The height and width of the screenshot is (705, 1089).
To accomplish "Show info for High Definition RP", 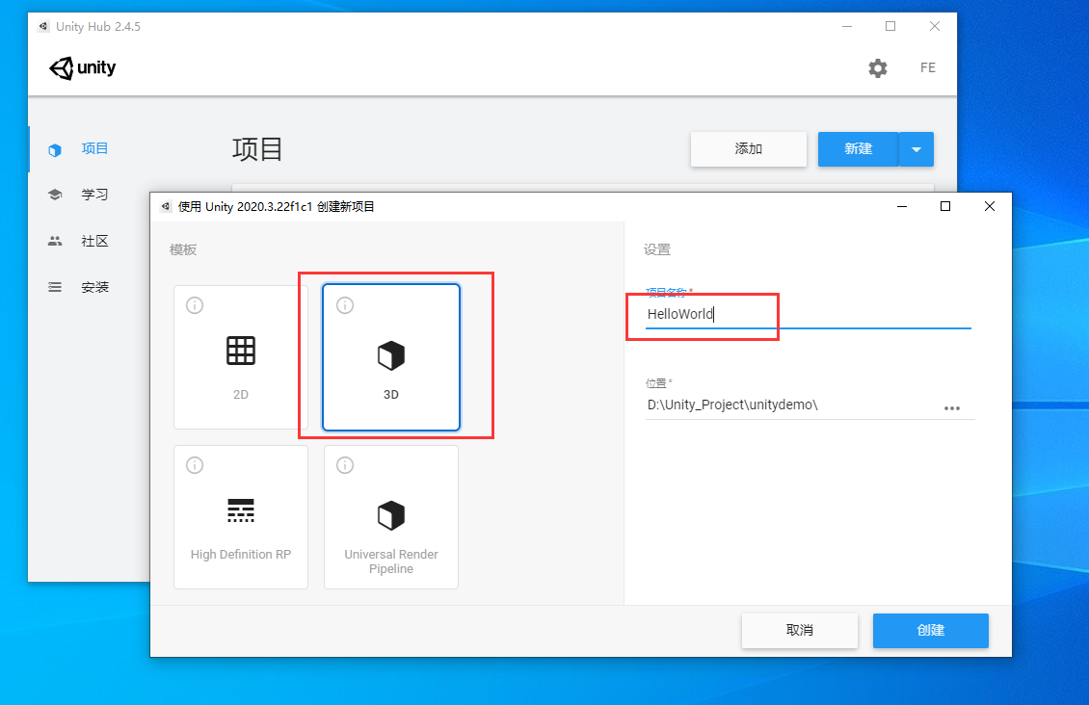I will coord(195,465).
